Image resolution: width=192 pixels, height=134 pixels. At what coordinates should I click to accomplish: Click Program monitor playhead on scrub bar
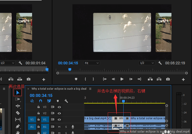[70, 69]
